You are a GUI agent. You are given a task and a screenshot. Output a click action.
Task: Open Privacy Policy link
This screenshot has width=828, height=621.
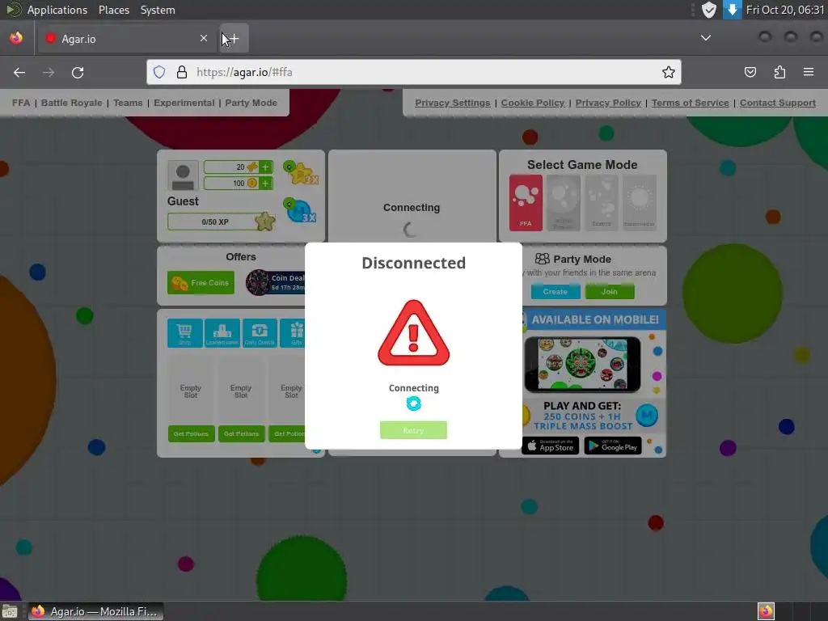(x=608, y=103)
